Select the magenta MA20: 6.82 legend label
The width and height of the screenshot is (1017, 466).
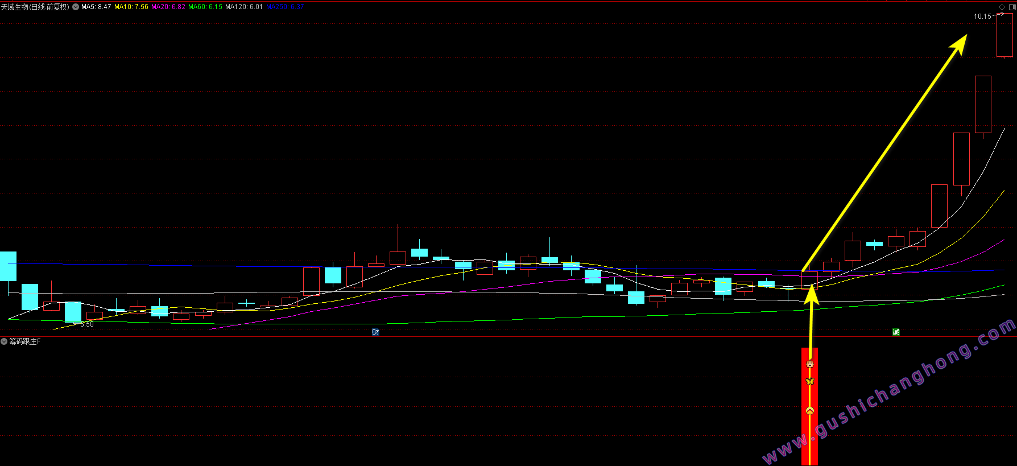168,7
